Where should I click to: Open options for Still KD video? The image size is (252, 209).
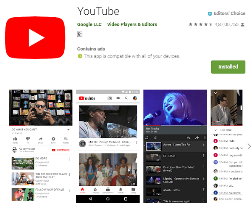136,143
